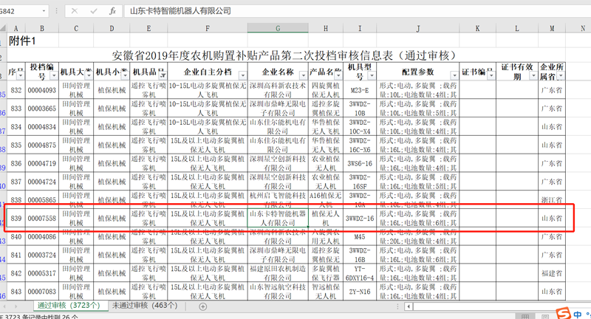Screen dimensions: 591x319
Task: Add a new sheet with the plus icon
Action: pyautogui.click(x=202, y=305)
